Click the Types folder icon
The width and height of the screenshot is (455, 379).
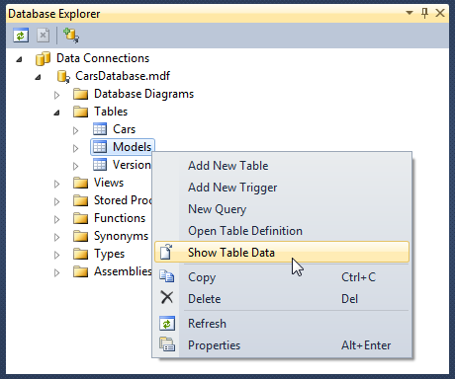coord(80,254)
